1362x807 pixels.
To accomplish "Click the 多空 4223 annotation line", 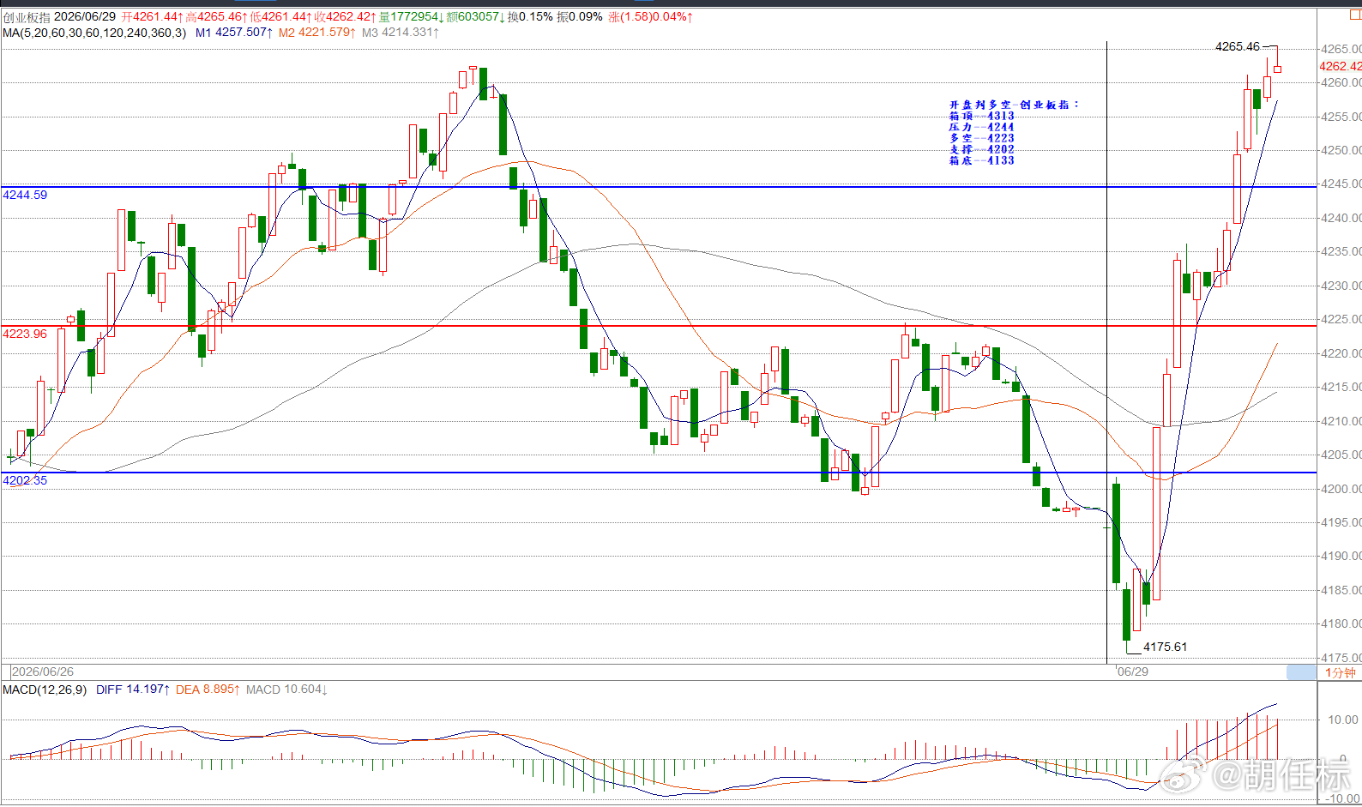I will 981,138.
